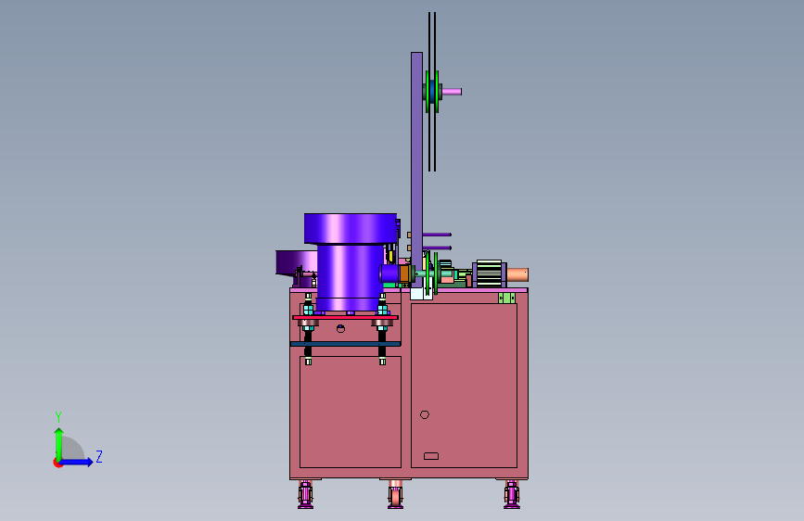Select the green hinge on cabinet top

506,298
